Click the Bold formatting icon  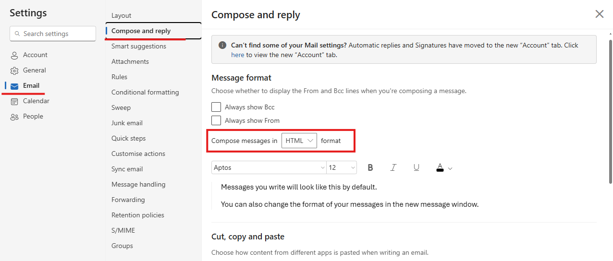coord(370,167)
